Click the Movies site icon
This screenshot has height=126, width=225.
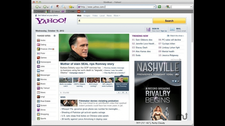tap(38, 79)
